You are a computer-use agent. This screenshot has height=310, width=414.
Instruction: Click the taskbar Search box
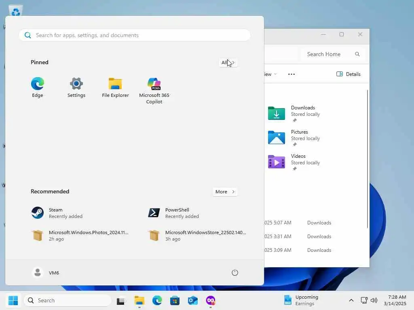tap(68, 300)
